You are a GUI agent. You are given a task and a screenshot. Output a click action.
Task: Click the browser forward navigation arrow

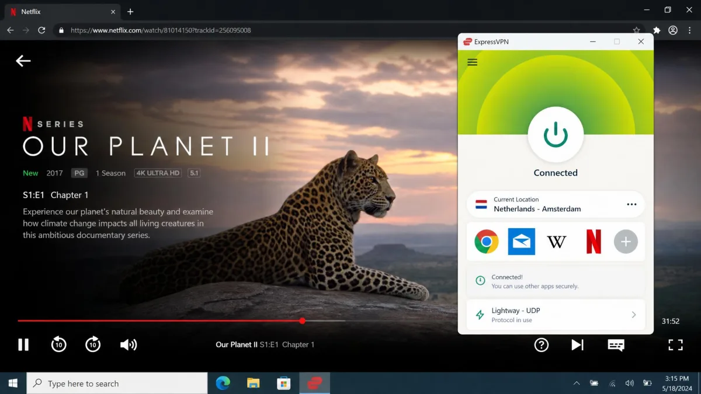(26, 30)
